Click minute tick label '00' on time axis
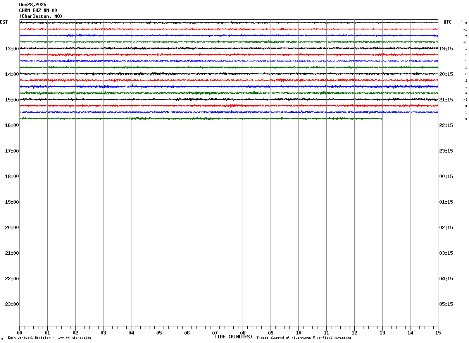Image resolution: width=469 pixels, height=343 pixels. [19, 333]
